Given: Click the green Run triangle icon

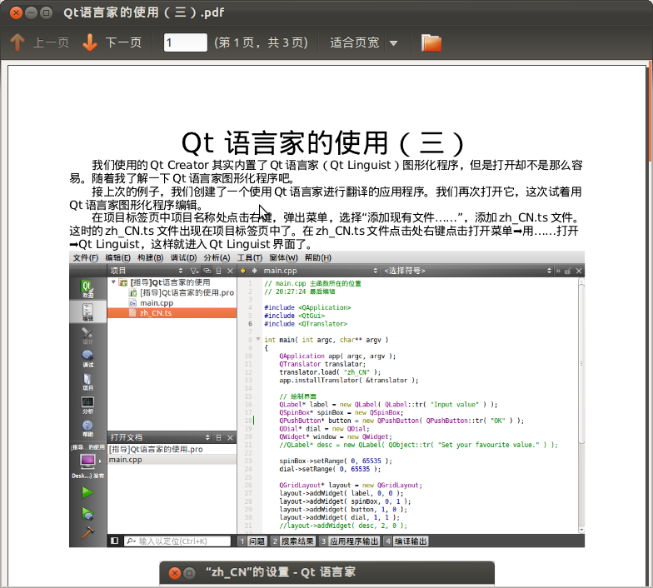Looking at the screenshot, I should pyautogui.click(x=87, y=493).
